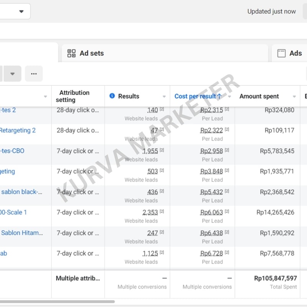Open the Cost per result column dropdown arrow
The image size is (307, 307).
click(229, 96)
